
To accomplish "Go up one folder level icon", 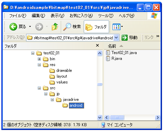I will [55, 27].
